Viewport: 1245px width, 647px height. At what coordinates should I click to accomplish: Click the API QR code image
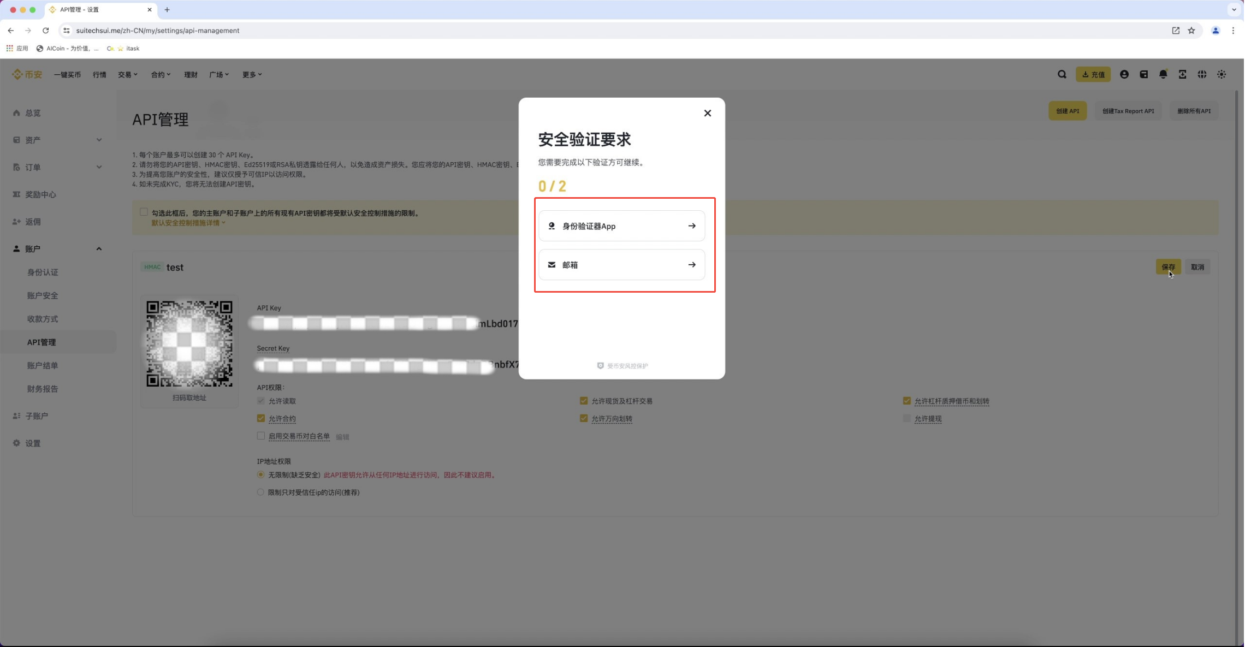click(x=189, y=343)
